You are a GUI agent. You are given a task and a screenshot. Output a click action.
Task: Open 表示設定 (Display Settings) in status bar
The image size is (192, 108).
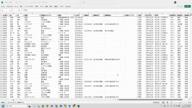(x=156, y=103)
